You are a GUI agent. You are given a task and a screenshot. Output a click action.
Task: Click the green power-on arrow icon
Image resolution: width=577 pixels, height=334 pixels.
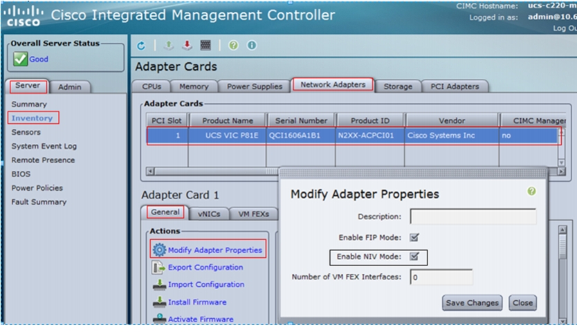[x=169, y=45]
